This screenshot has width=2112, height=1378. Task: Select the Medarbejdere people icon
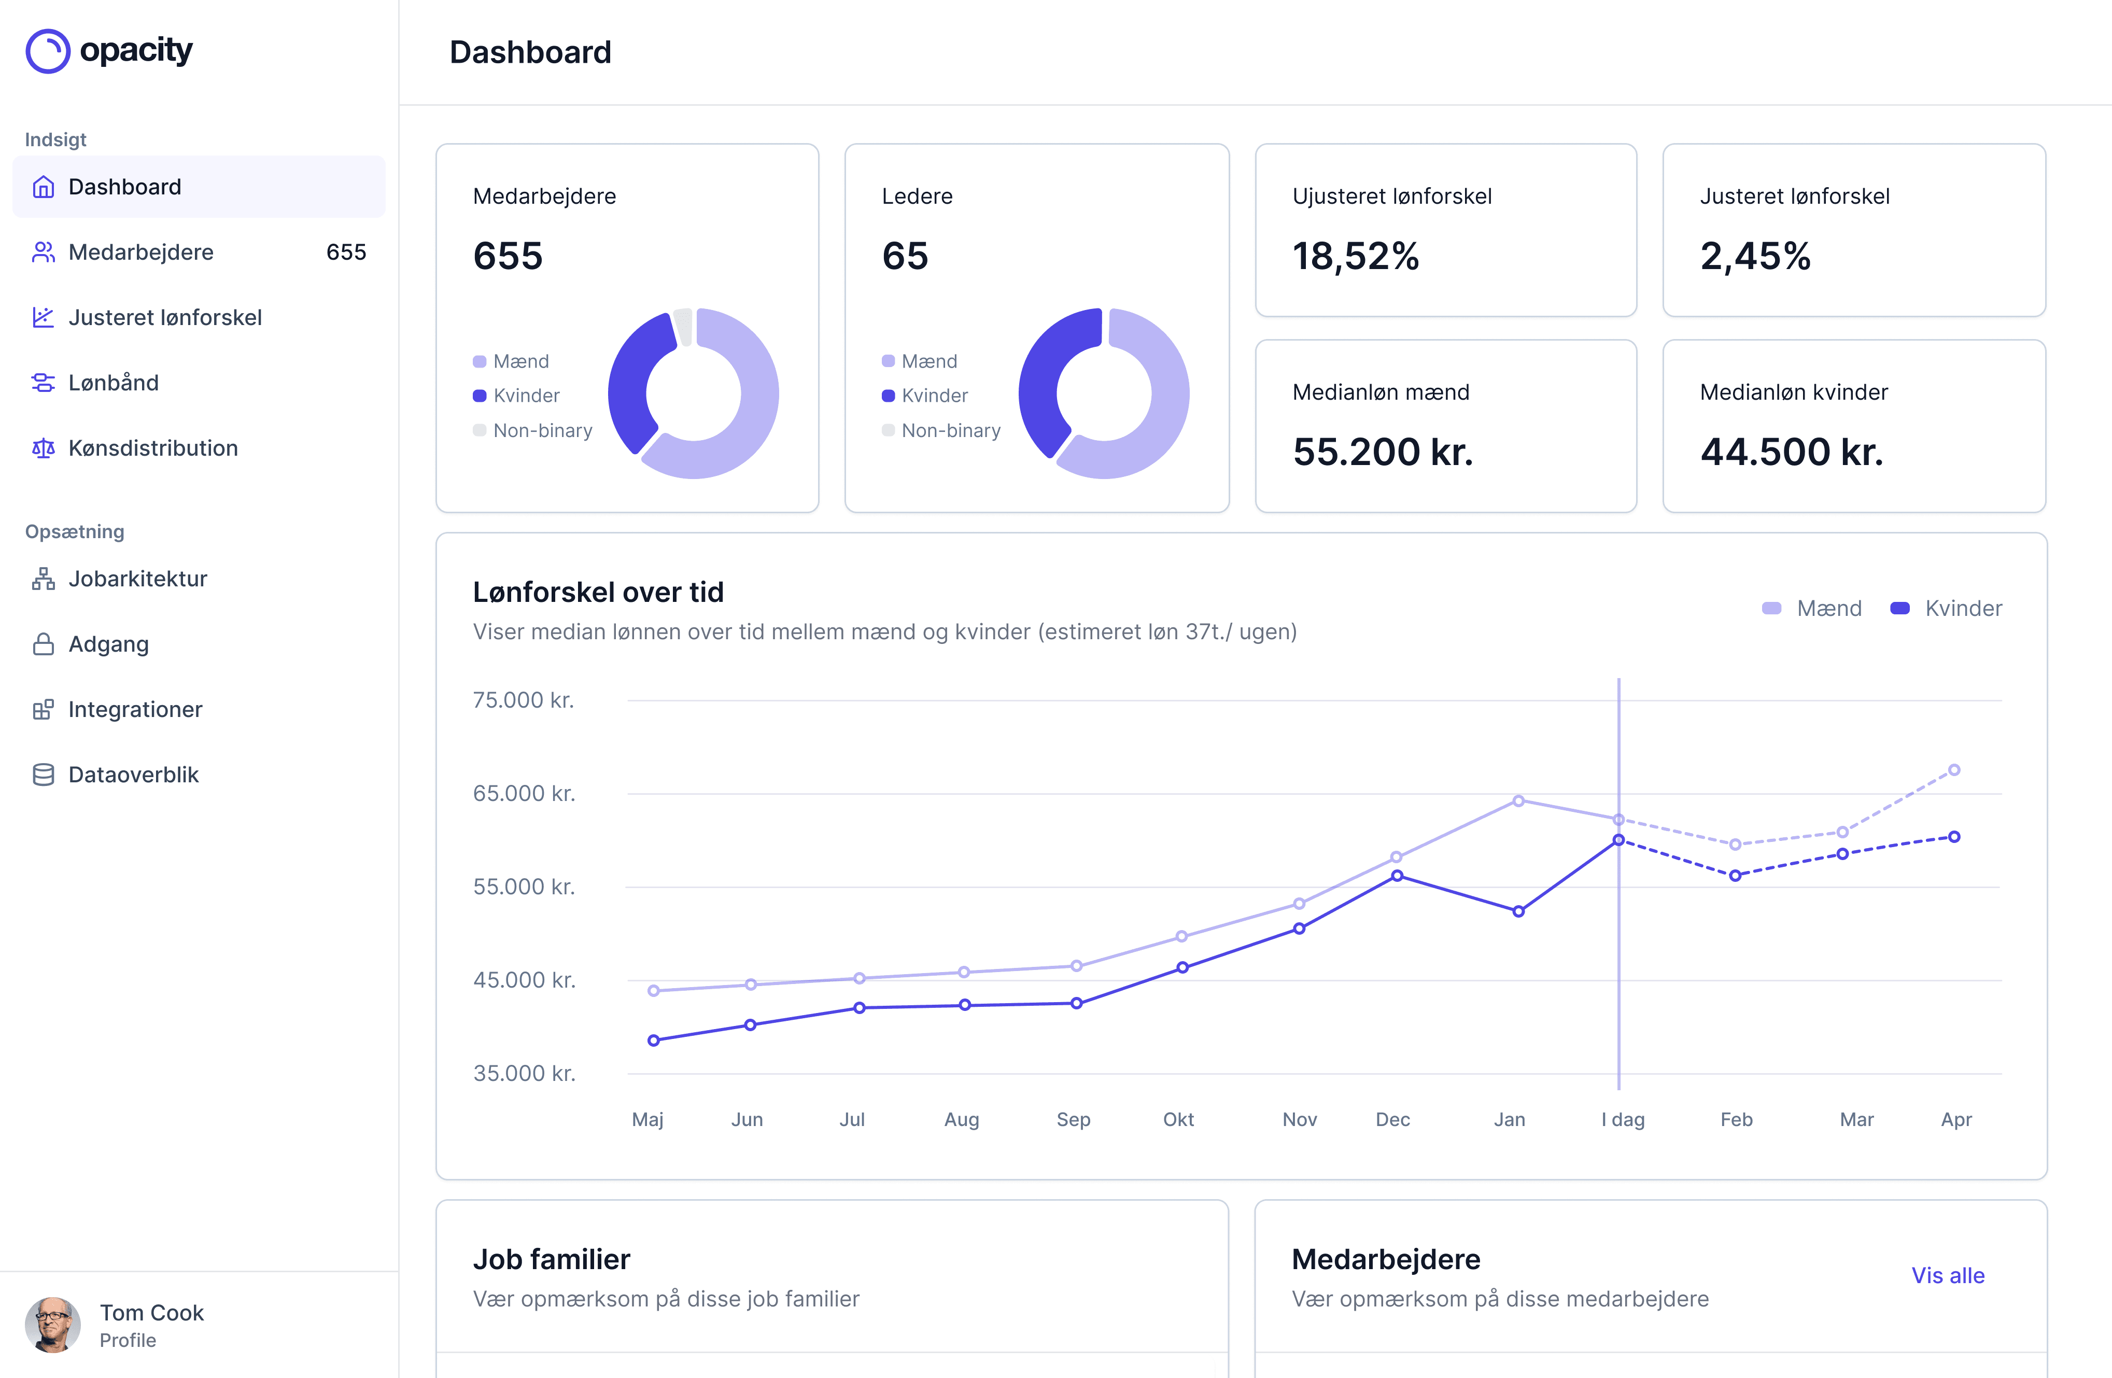tap(43, 252)
